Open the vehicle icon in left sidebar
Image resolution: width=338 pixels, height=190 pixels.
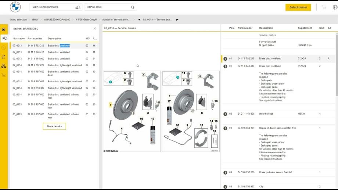tap(4, 29)
